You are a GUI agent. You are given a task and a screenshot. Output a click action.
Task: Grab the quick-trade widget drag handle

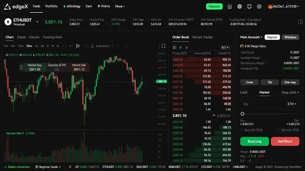pyautogui.click(x=21, y=67)
